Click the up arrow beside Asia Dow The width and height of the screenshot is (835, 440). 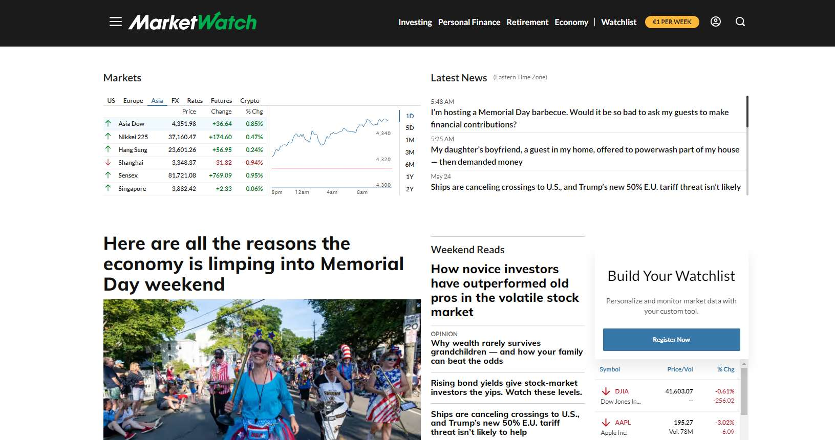coord(108,123)
